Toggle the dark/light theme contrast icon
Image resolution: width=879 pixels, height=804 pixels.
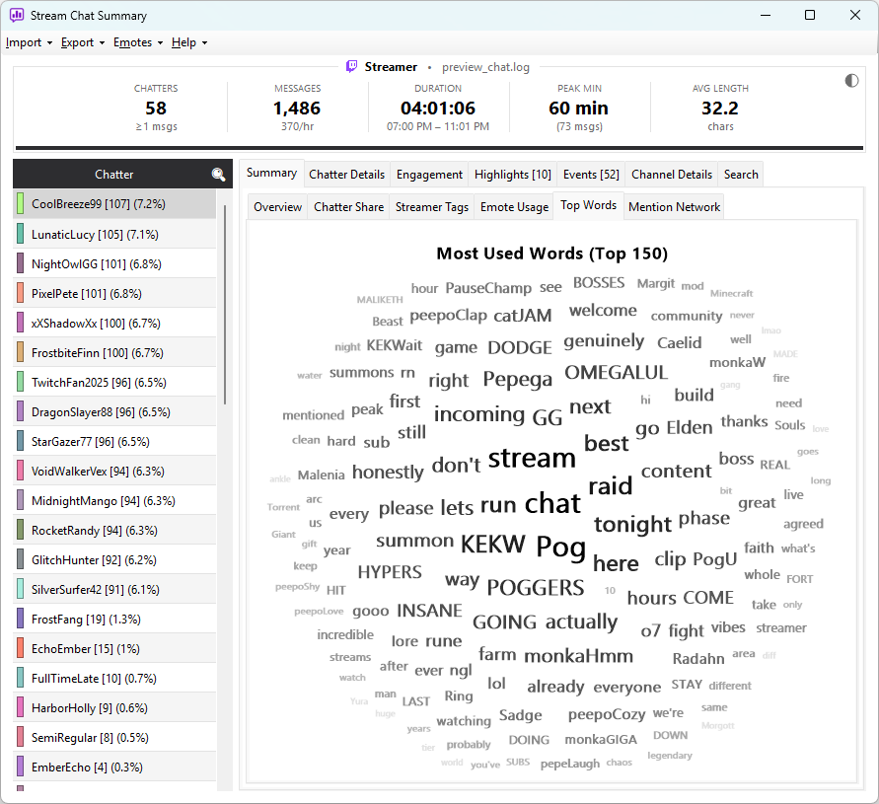(x=851, y=81)
